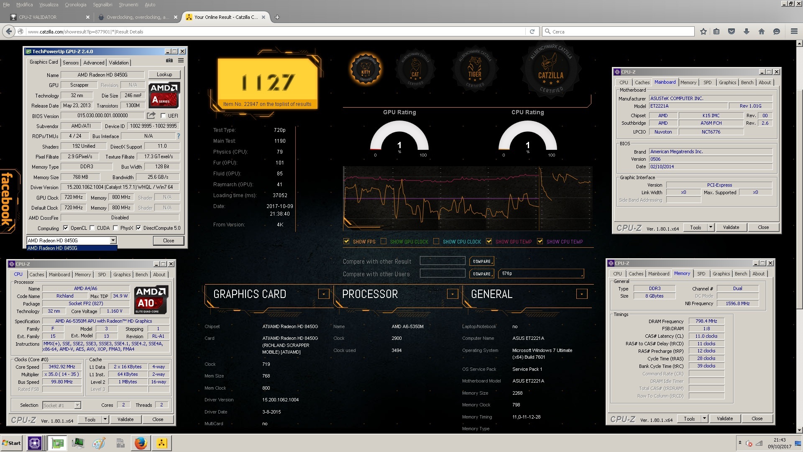Toggle PhysX computing checkbox
The width and height of the screenshot is (803, 452).
[x=115, y=228]
